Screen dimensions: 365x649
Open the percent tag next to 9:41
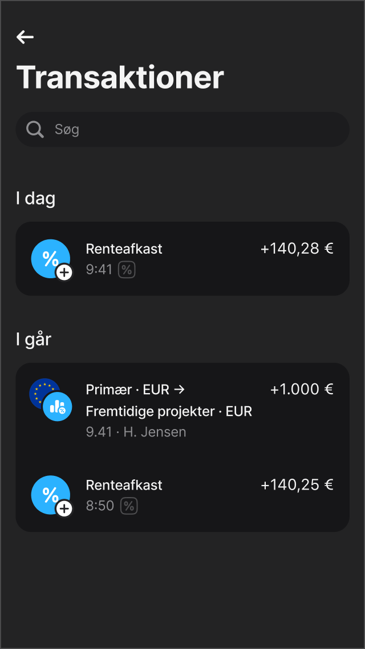(127, 269)
